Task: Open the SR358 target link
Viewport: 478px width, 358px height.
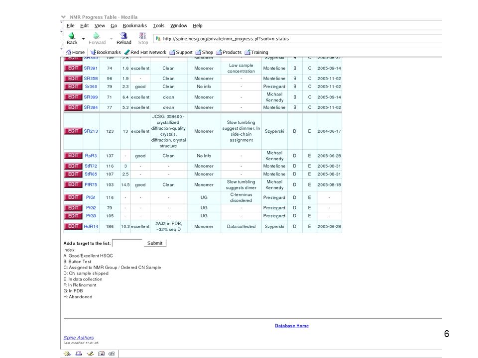Action: [91, 79]
